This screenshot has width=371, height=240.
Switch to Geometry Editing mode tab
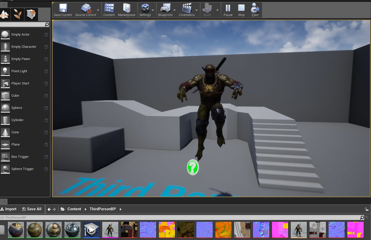point(31,14)
